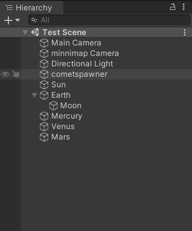The height and width of the screenshot is (231, 192).
Task: Select the Earth object
Action: coord(61,95)
